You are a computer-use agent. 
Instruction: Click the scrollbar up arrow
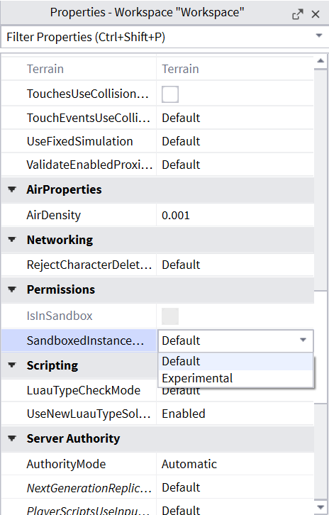(x=320, y=60)
